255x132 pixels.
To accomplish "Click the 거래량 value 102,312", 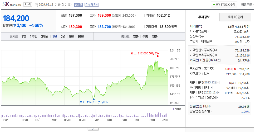I will [x=163, y=16].
